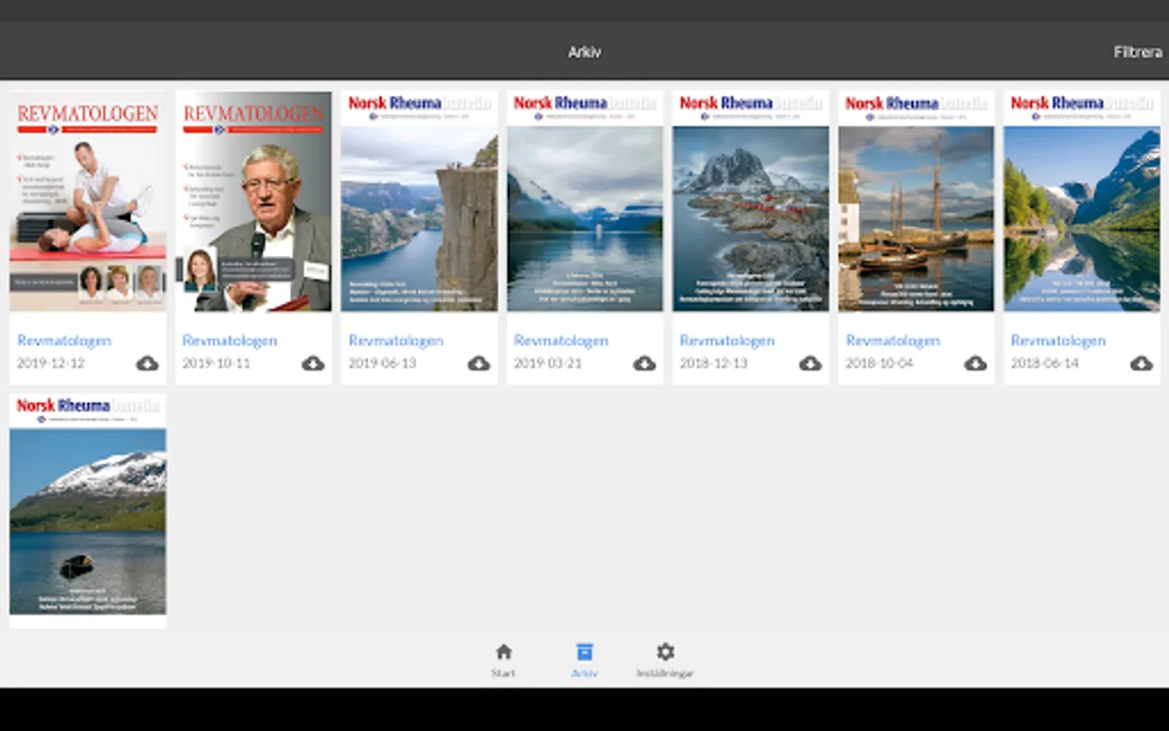Click Revmatologen title above 2019-12-12
The height and width of the screenshot is (731, 1169).
(64, 340)
